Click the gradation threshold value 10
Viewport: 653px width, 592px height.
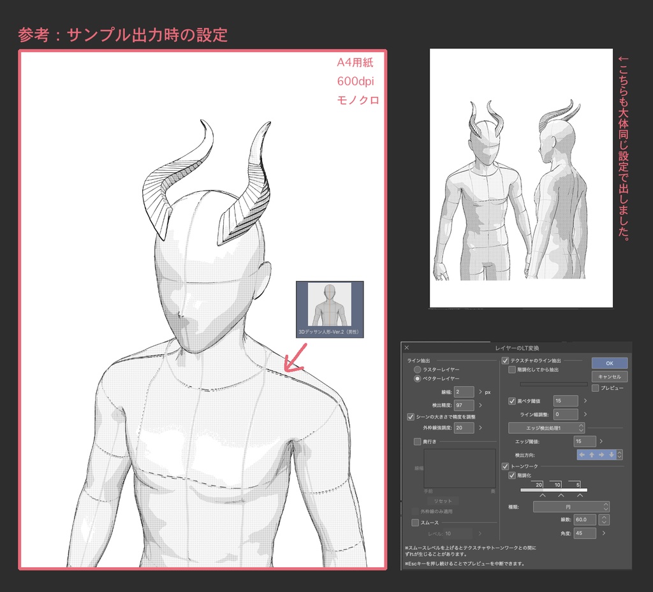[x=556, y=484]
